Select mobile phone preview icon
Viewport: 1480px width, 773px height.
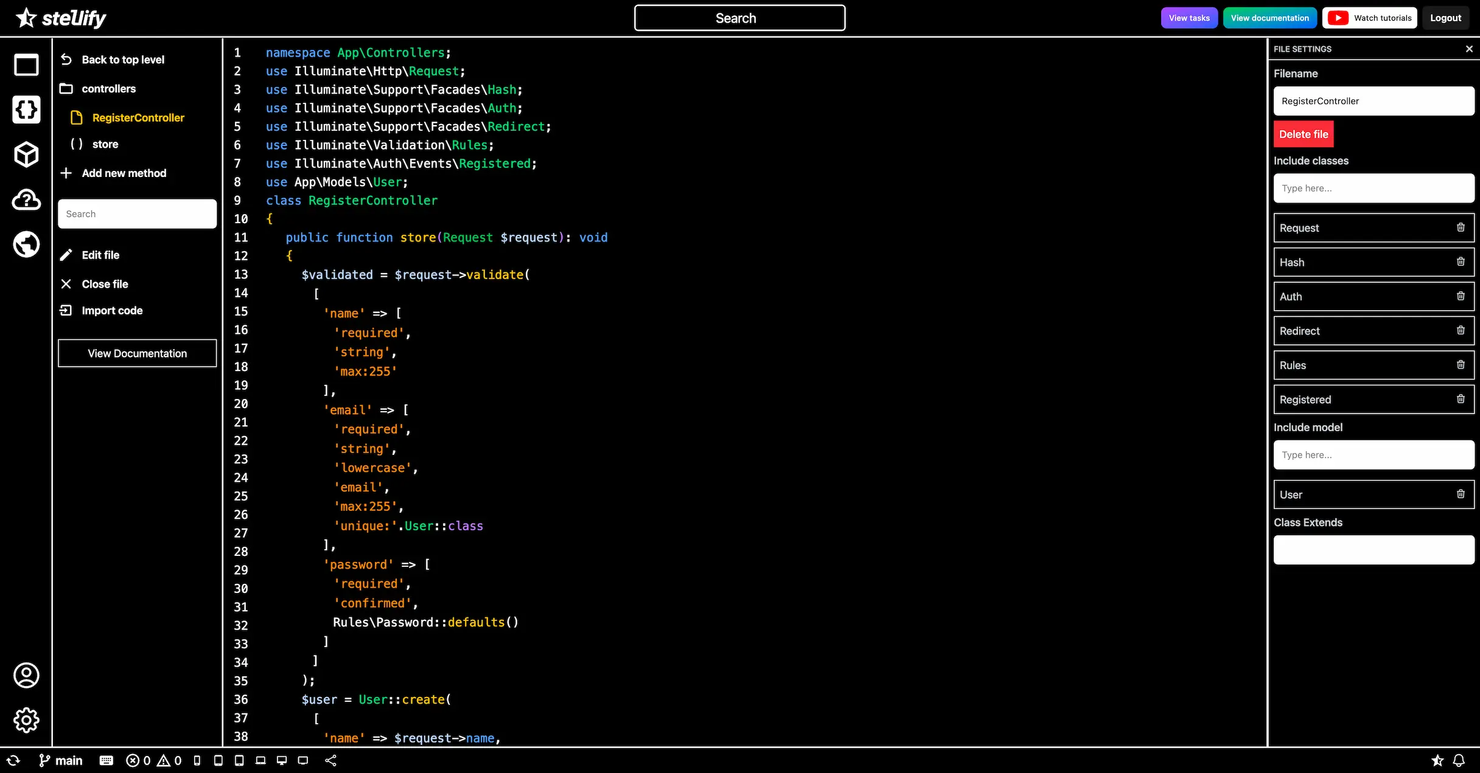tap(197, 760)
